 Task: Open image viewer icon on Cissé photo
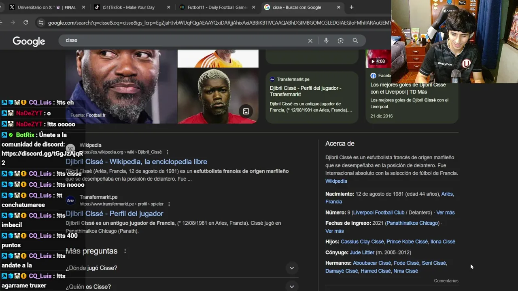pyautogui.click(x=246, y=111)
